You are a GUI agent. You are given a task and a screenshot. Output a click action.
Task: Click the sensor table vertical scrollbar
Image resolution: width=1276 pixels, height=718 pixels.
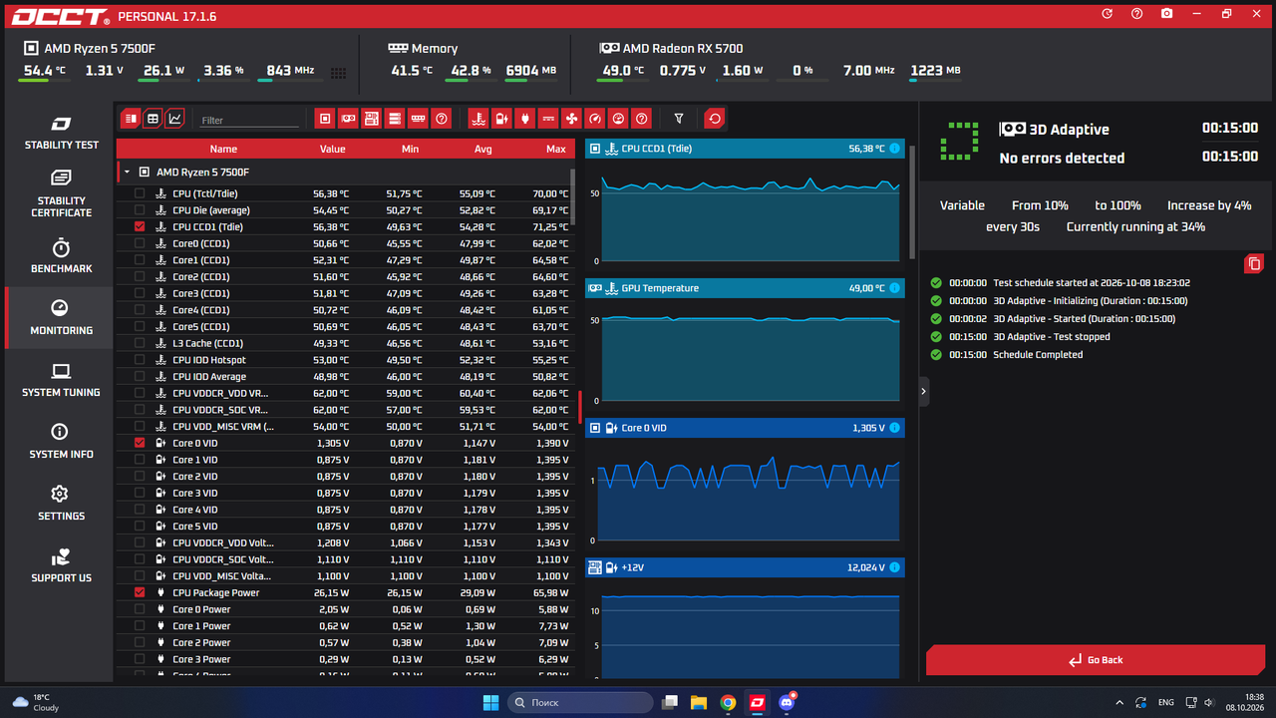coord(572,197)
